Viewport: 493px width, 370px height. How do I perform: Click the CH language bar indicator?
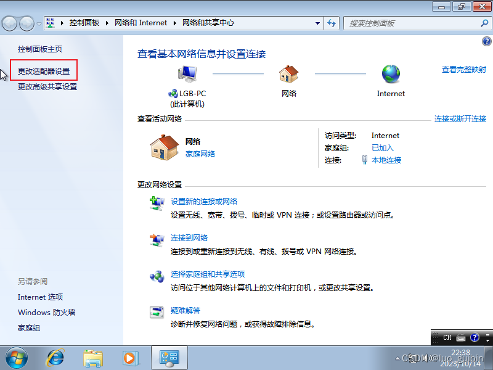pyautogui.click(x=447, y=337)
